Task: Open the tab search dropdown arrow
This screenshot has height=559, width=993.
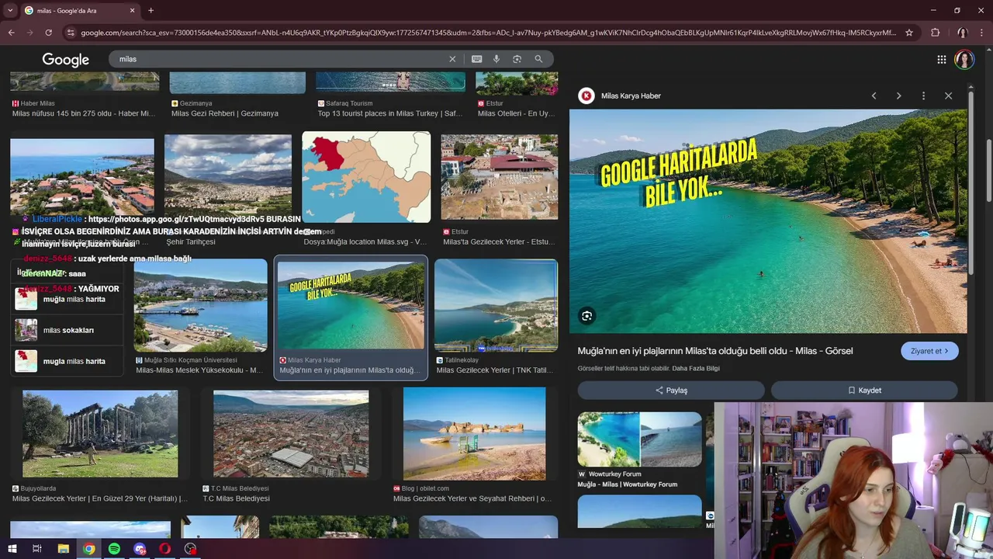Action: click(x=10, y=10)
